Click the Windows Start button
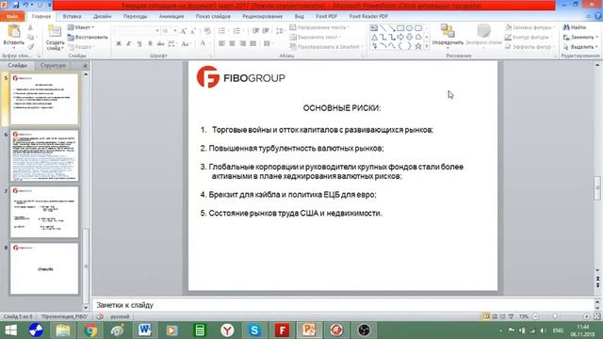Image resolution: width=603 pixels, height=339 pixels. [10, 330]
